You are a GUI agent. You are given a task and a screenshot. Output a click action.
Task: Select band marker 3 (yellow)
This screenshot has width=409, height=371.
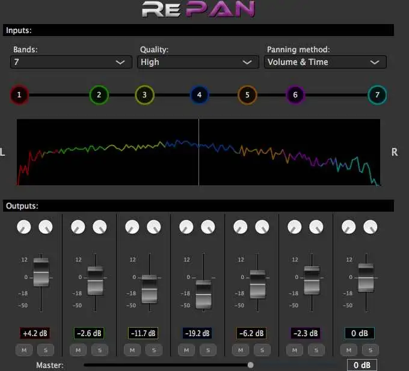[144, 94]
